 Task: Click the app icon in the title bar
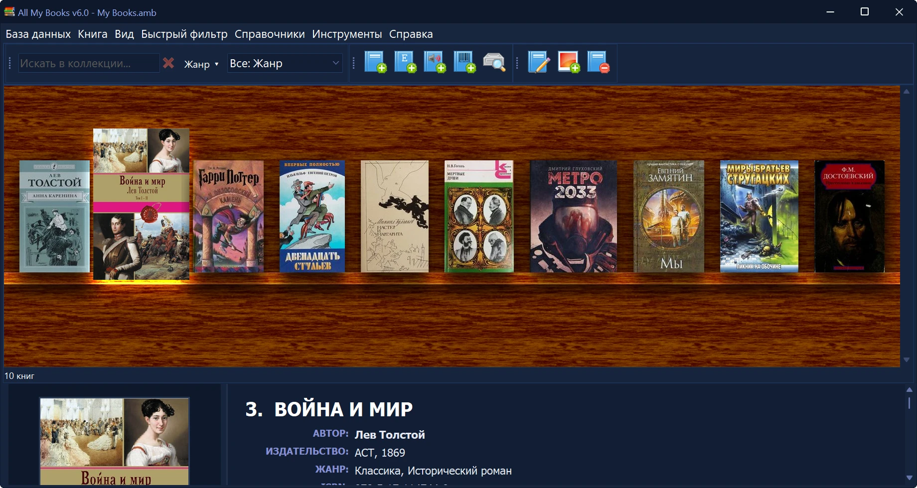(9, 11)
